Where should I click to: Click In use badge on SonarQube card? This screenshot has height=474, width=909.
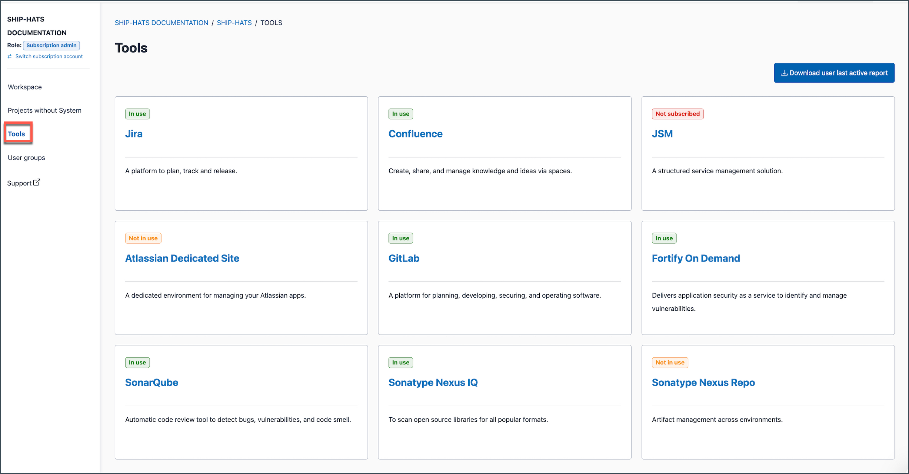[137, 363]
